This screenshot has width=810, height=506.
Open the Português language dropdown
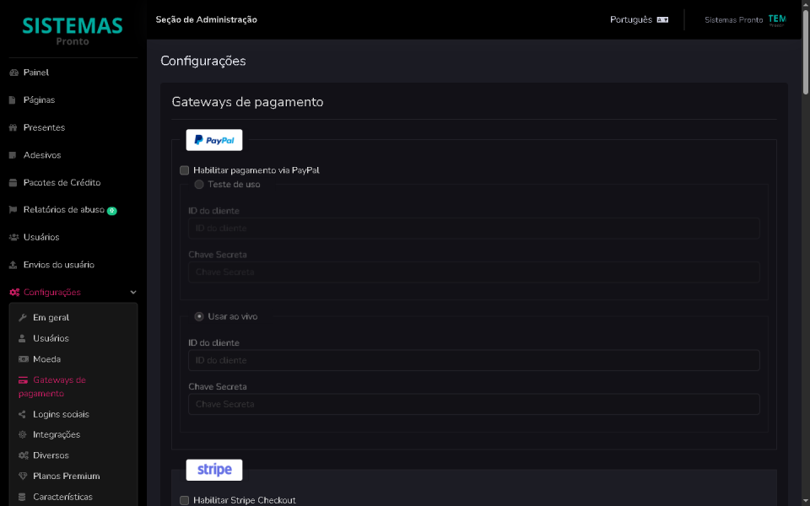pos(639,19)
